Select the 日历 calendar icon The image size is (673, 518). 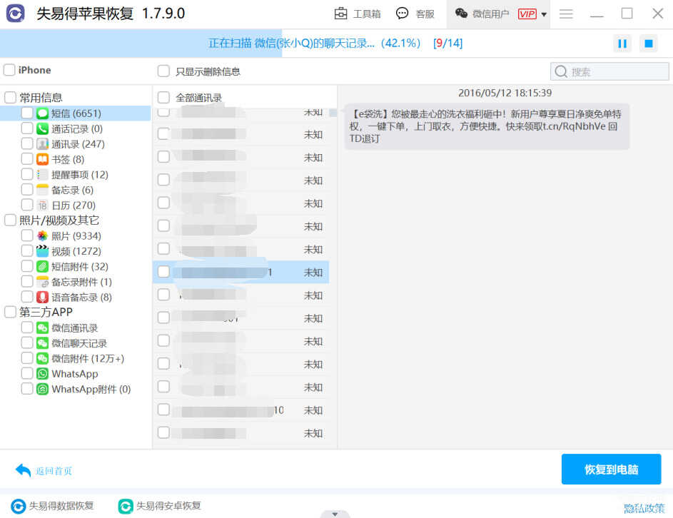coord(42,205)
